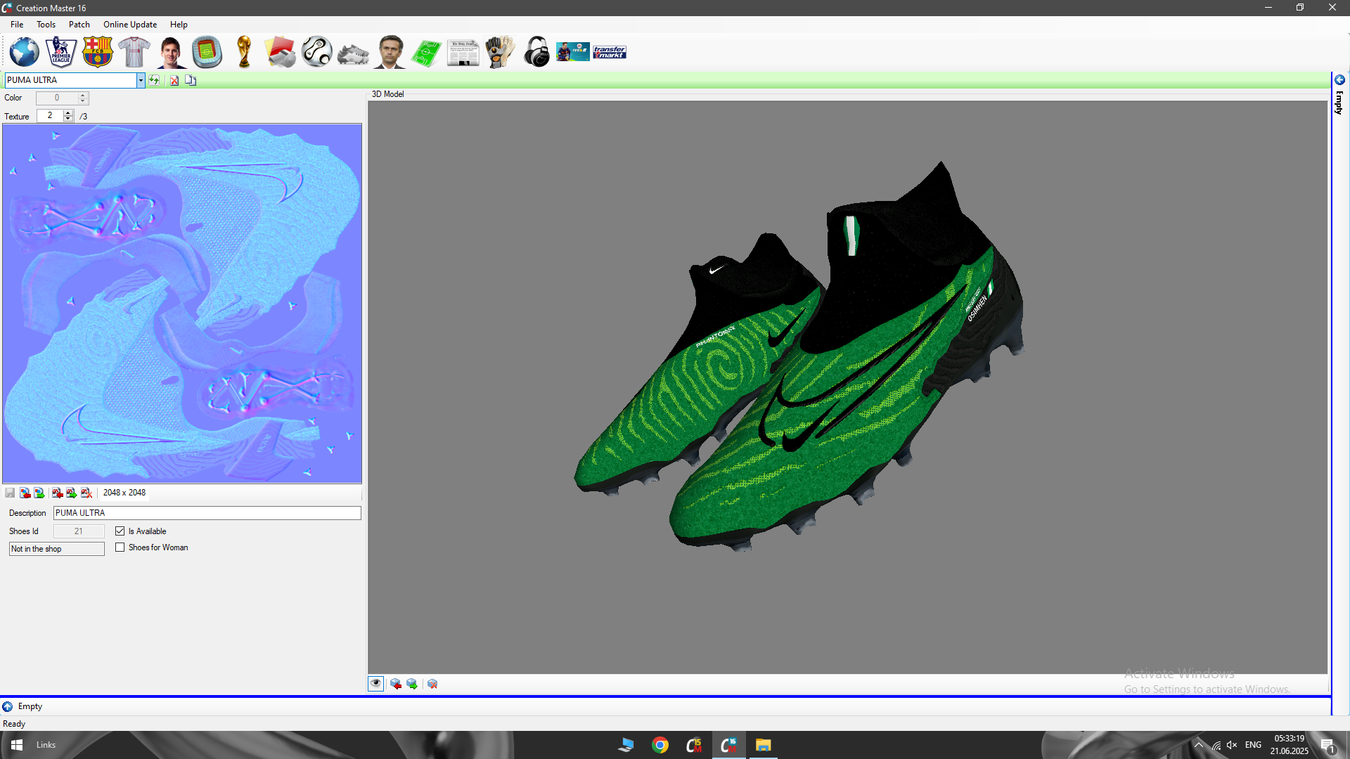This screenshot has height=759, width=1350.
Task: Open the Stadium editor icon
Action: pos(207,52)
